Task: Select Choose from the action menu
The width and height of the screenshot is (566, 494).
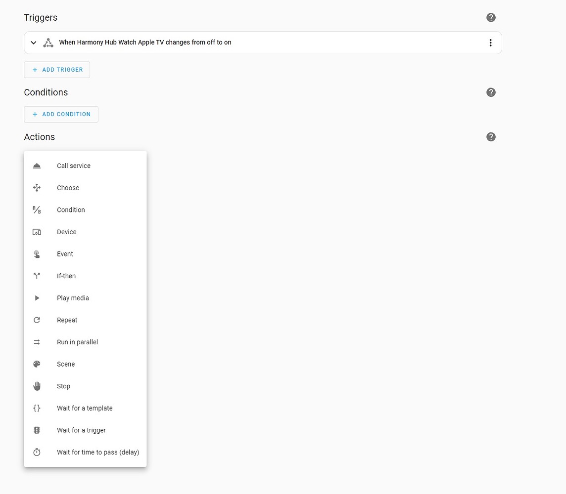Action: click(68, 188)
